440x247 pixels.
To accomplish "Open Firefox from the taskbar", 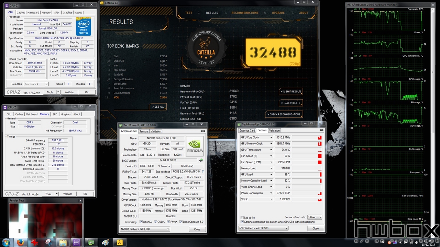I will [20, 242].
